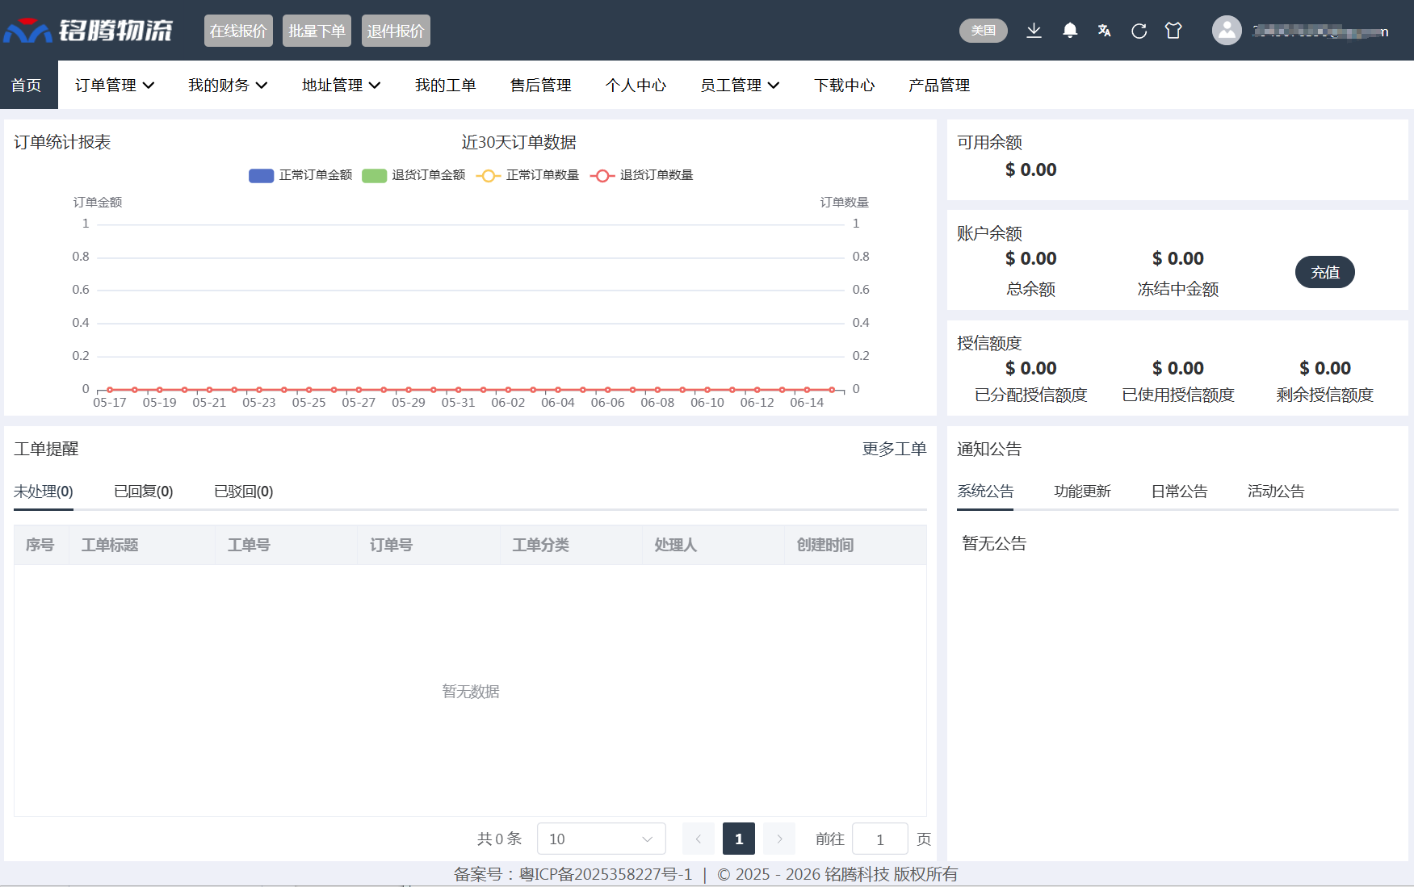
Task: Click the 已使用授信额度 label
Action: pyautogui.click(x=1178, y=395)
